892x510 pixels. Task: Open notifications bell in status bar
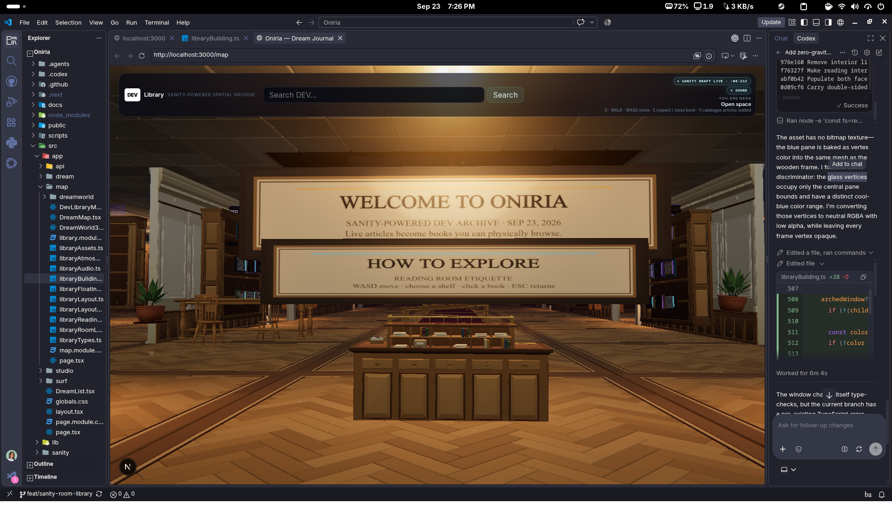(x=881, y=495)
